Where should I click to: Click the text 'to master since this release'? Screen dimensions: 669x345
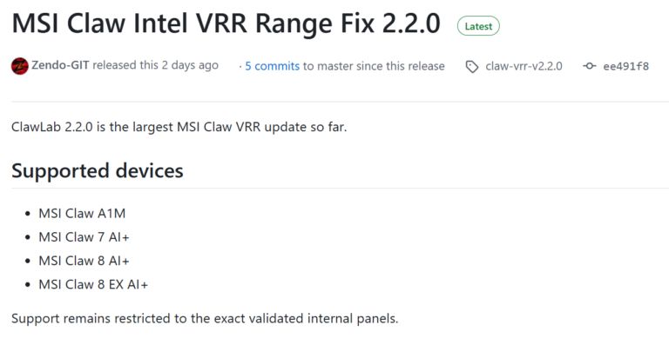[x=374, y=66]
